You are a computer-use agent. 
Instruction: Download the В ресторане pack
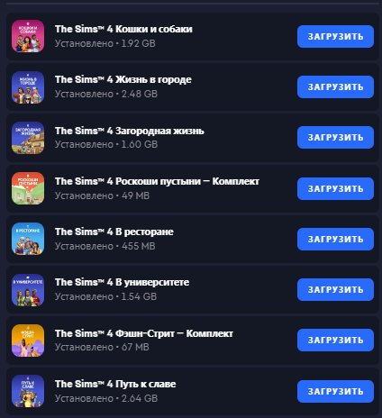point(335,239)
